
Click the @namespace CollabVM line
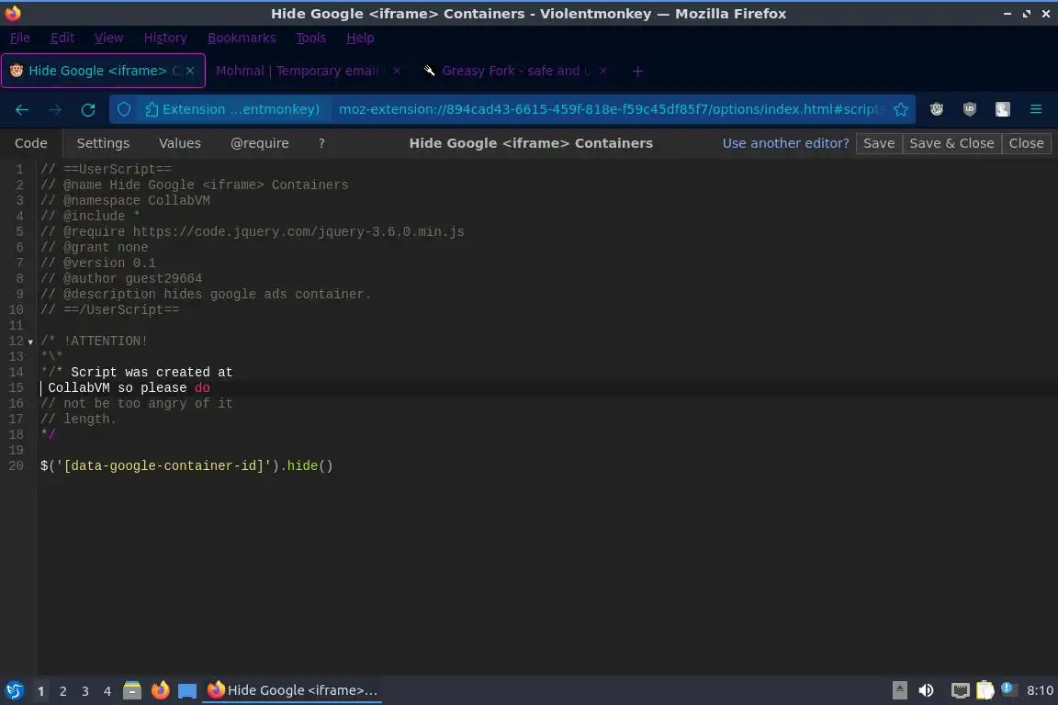pyautogui.click(x=125, y=200)
